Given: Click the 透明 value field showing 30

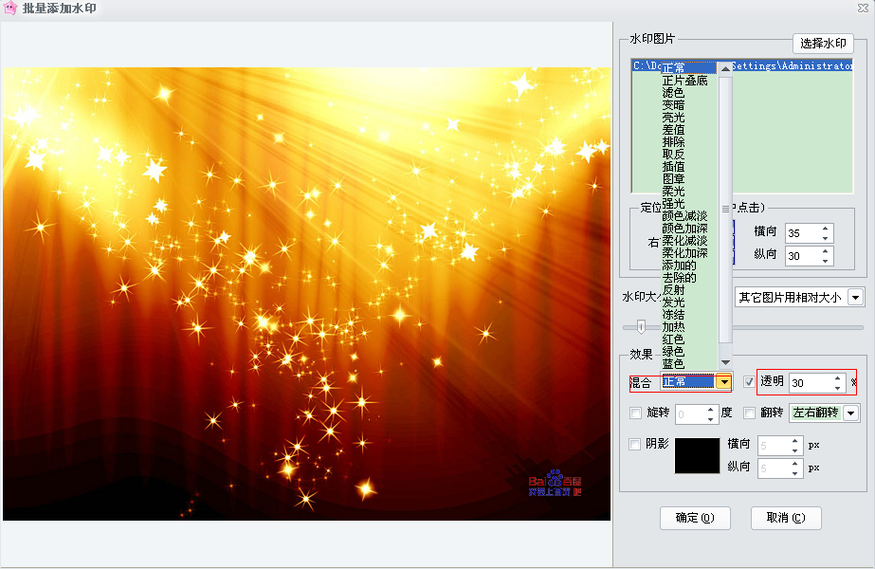Looking at the screenshot, I should click(811, 382).
